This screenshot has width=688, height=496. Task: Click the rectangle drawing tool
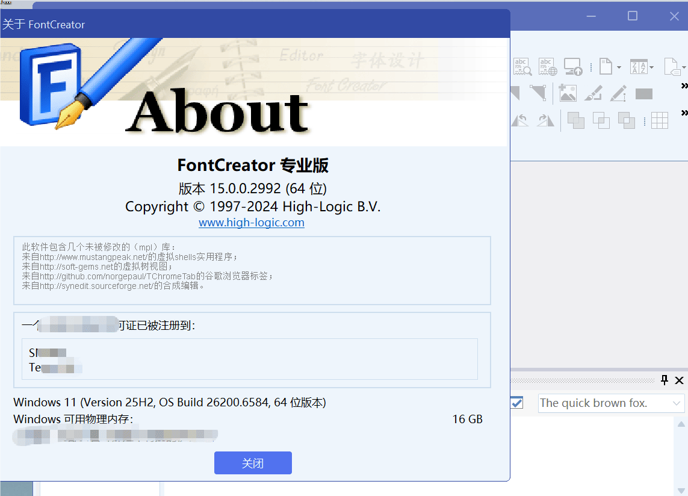[644, 93]
